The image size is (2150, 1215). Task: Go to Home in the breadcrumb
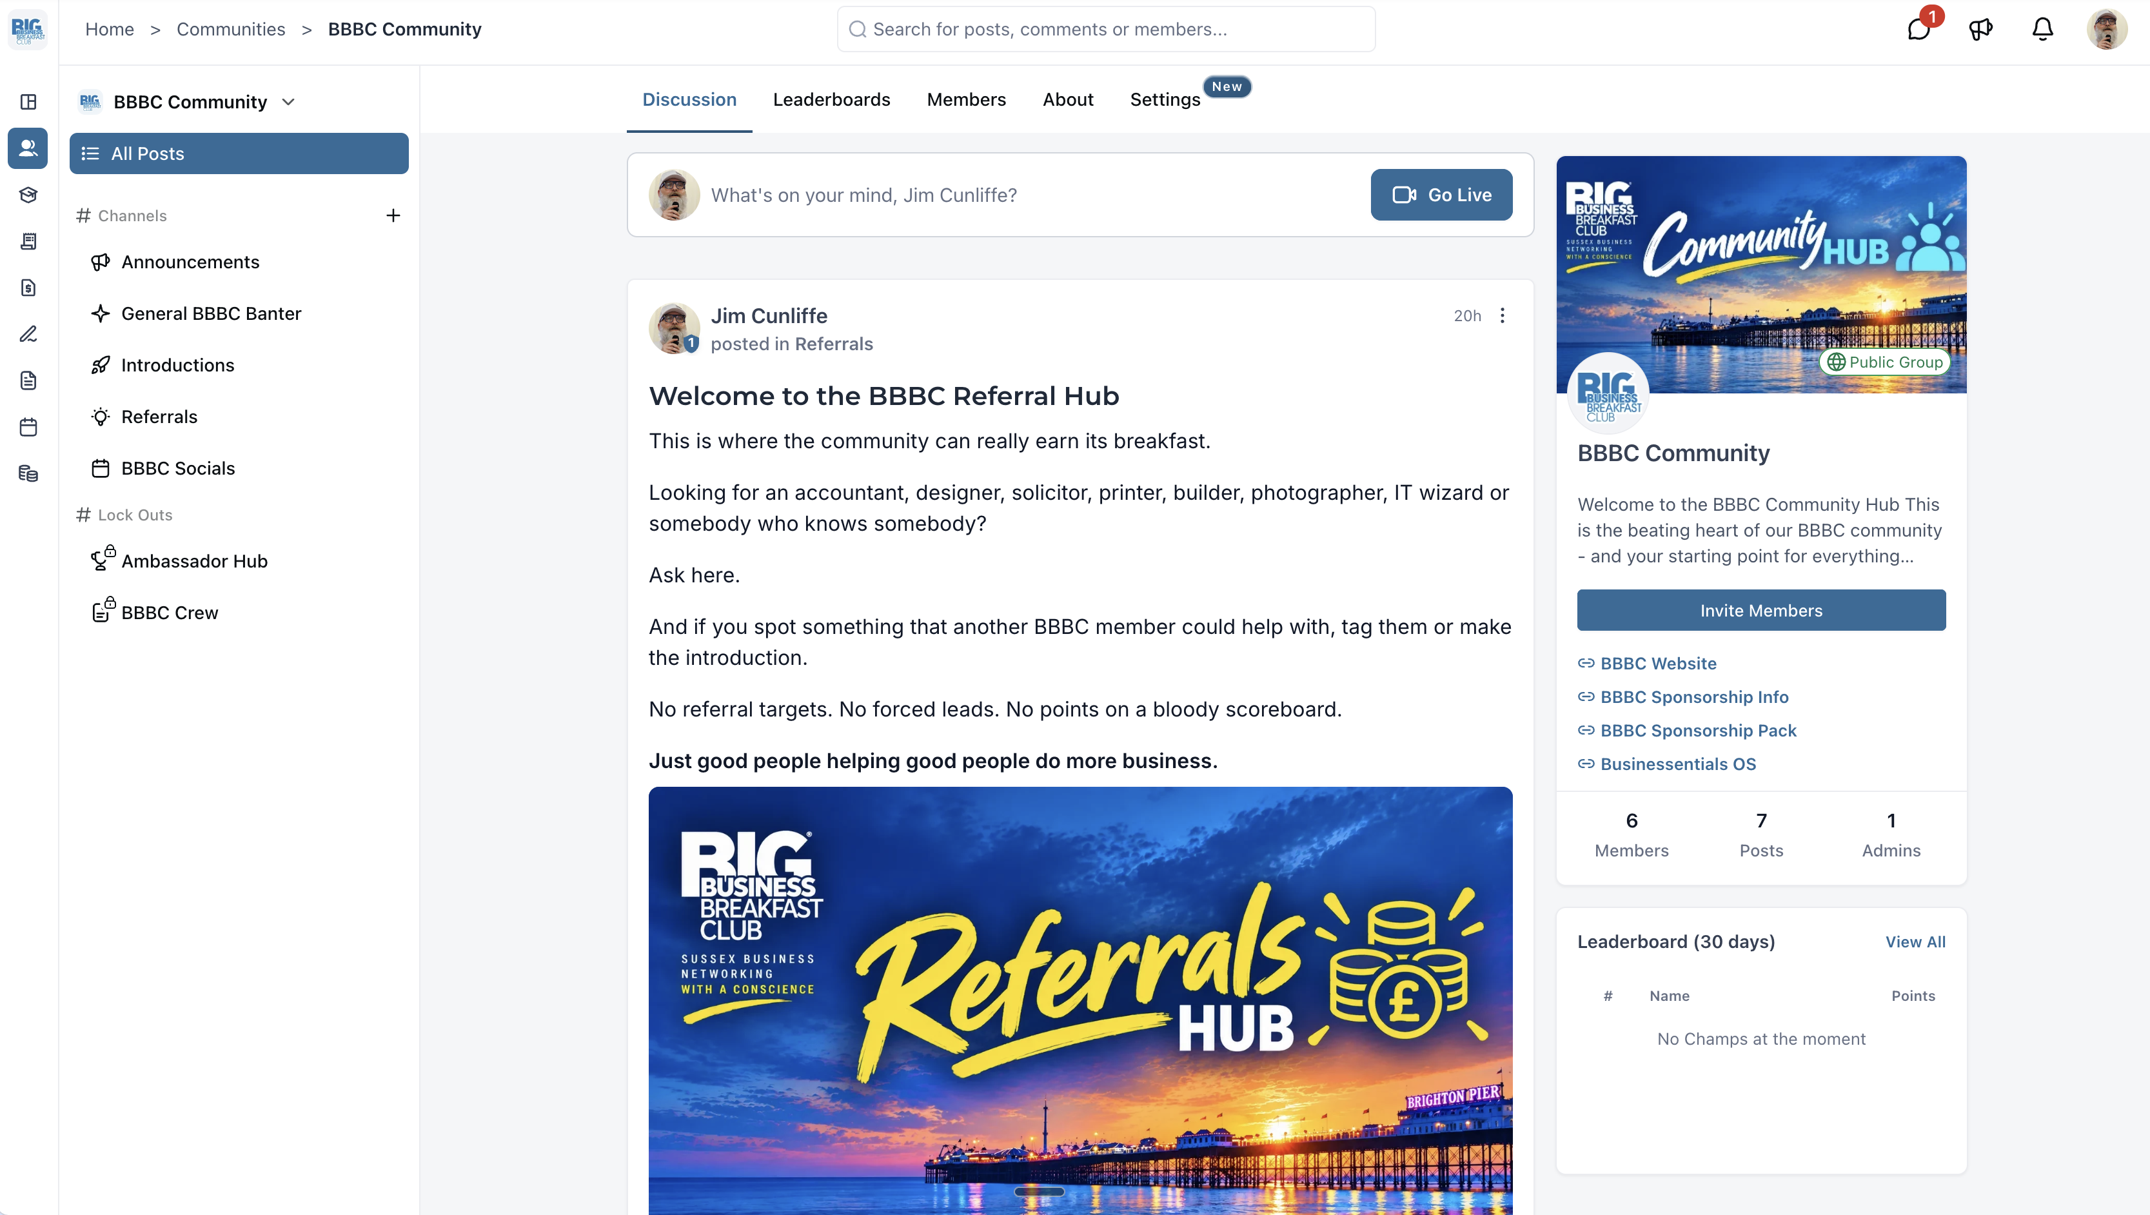[110, 29]
